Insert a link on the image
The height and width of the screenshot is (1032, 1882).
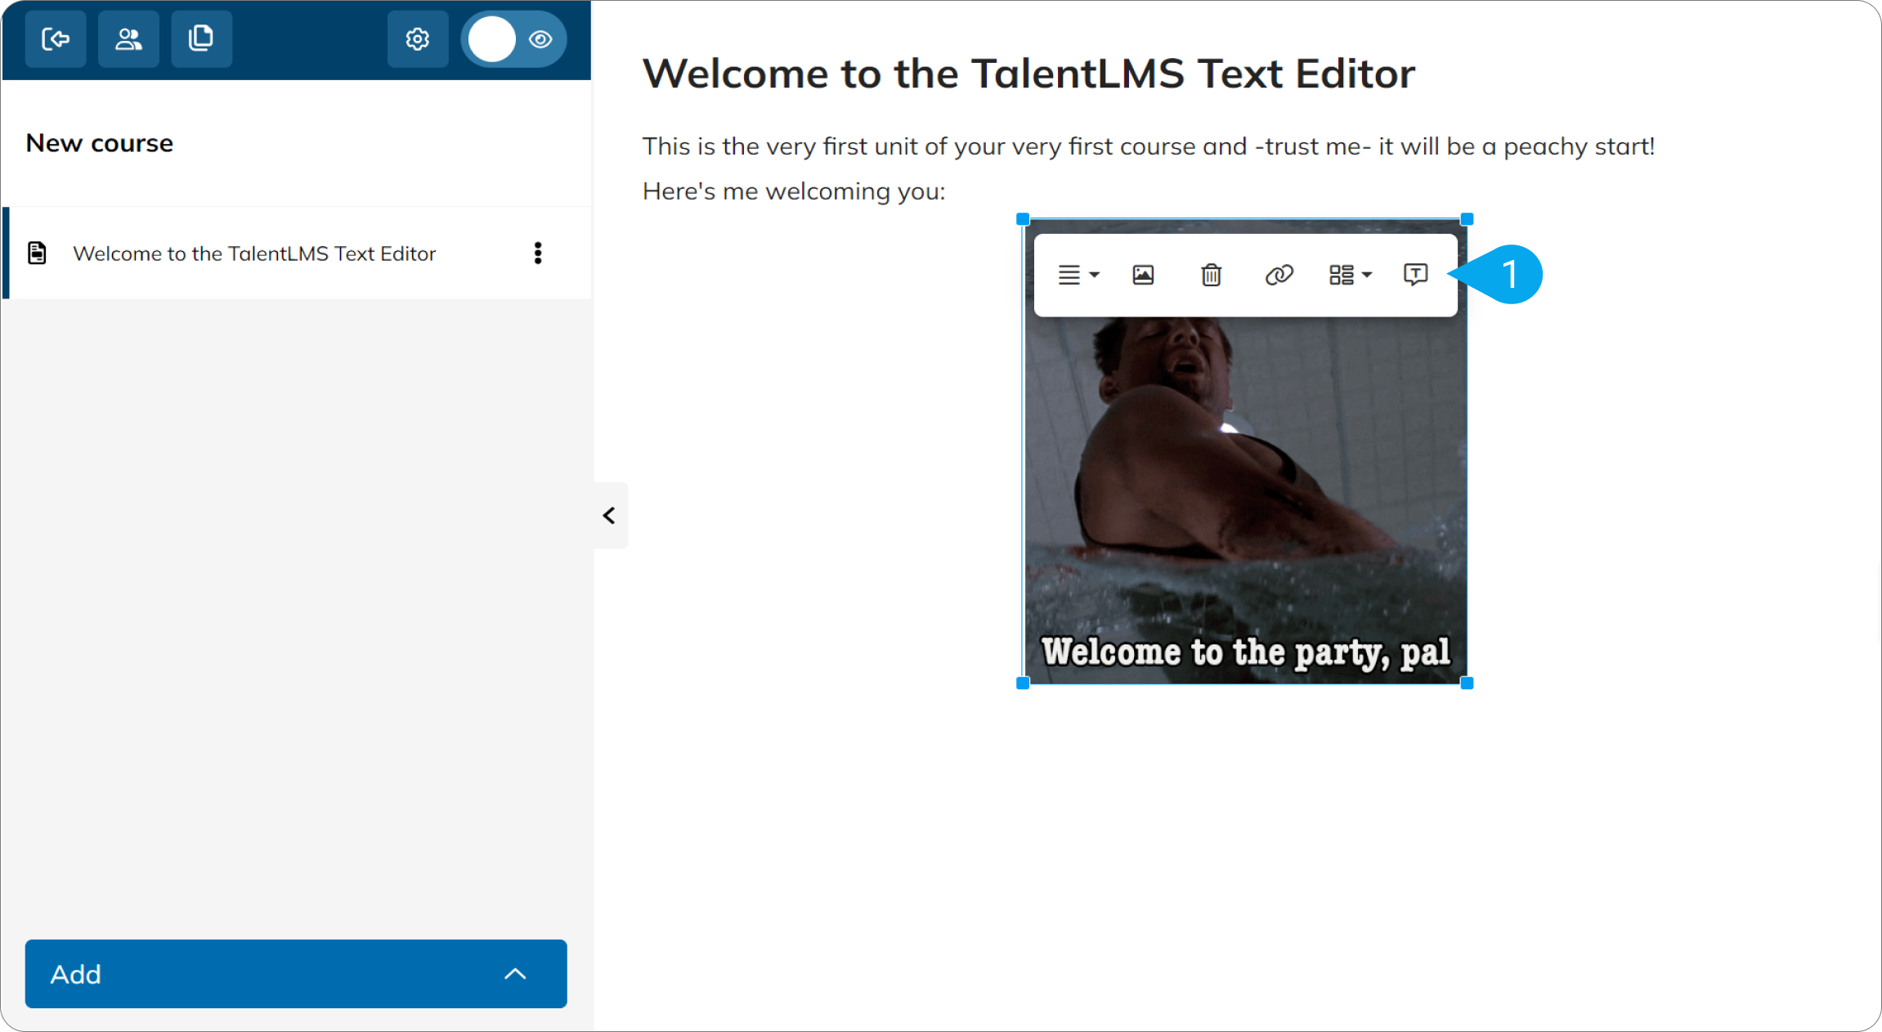[x=1279, y=275]
